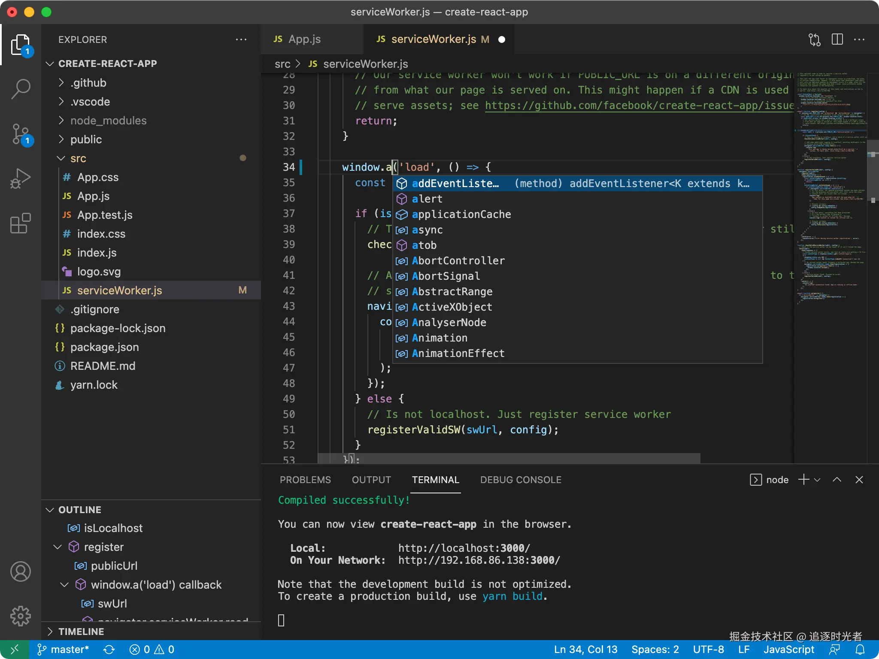Open the new terminal launch profile dropdown

(x=817, y=480)
